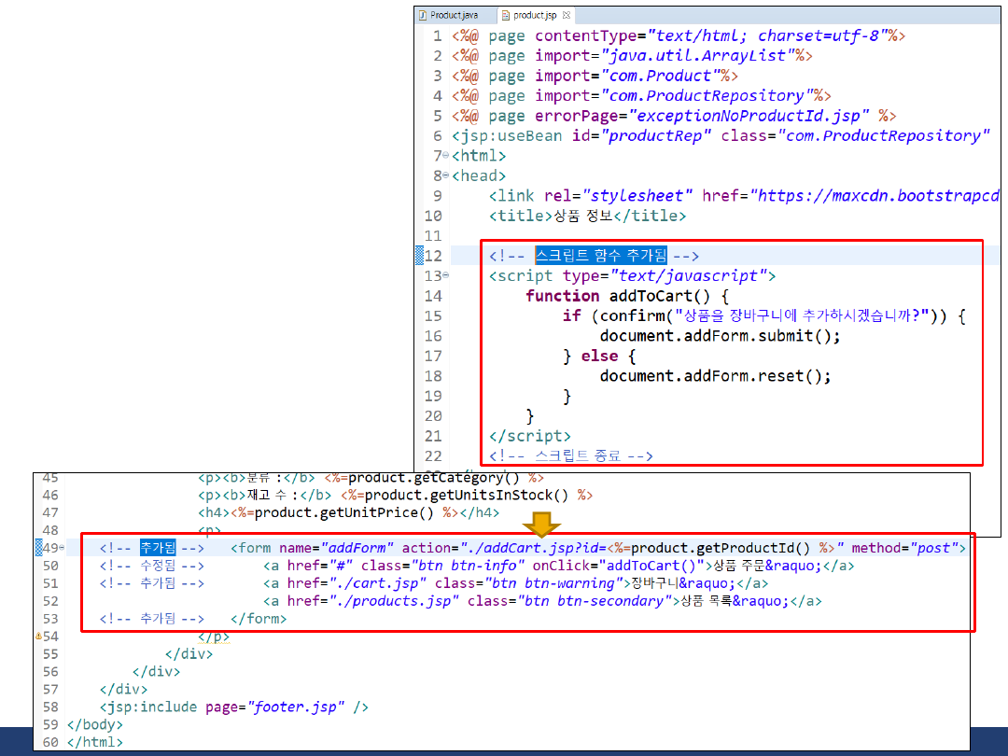The height and width of the screenshot is (756, 1008).
Task: Collapse the head section at line 8
Action: click(x=445, y=175)
